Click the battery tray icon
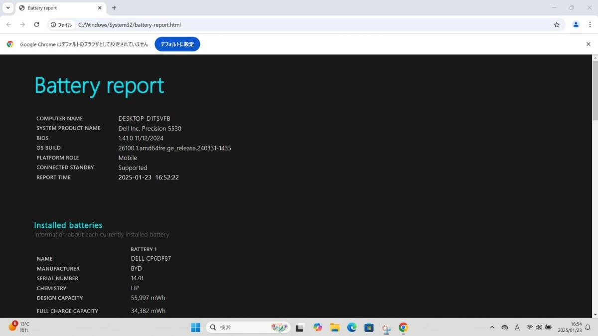Screen dimensions: 598x336 pyautogui.click(x=548, y=327)
